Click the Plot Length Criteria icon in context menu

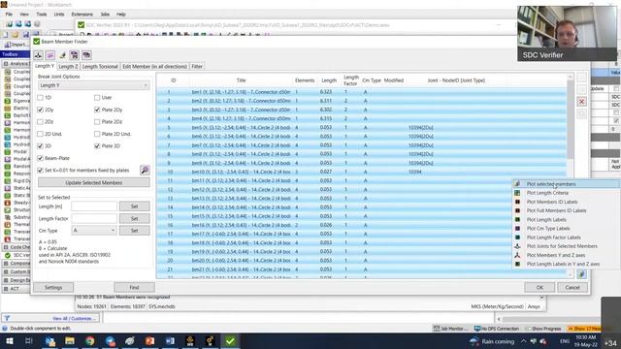click(x=517, y=193)
